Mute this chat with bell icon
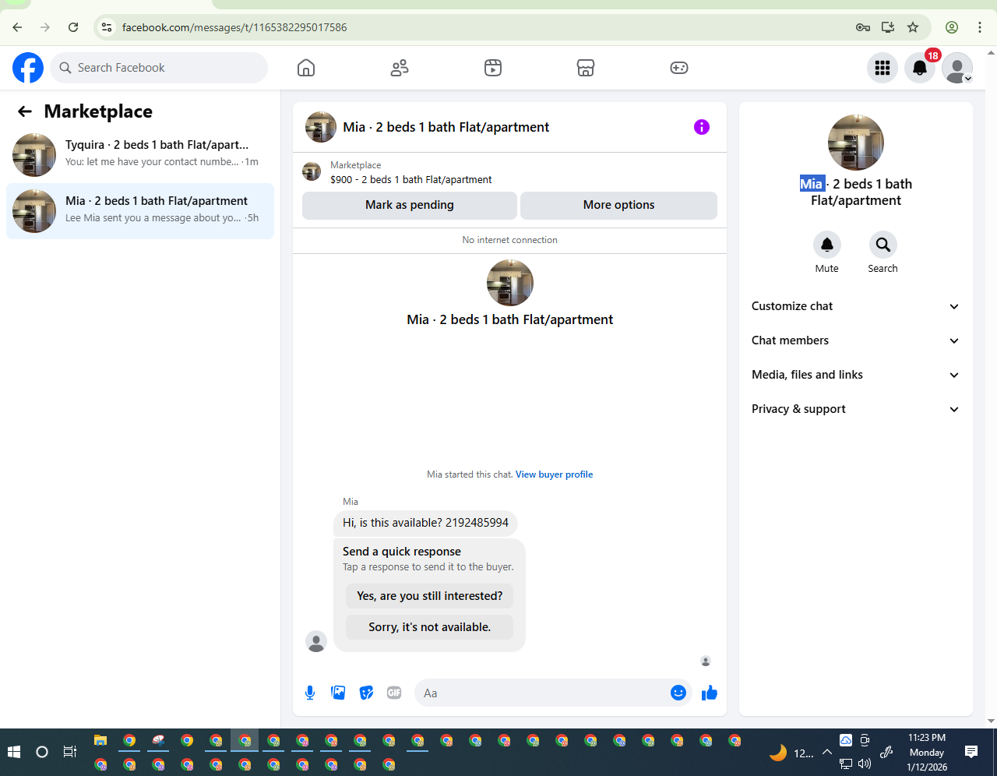Image resolution: width=997 pixels, height=776 pixels. tap(827, 245)
